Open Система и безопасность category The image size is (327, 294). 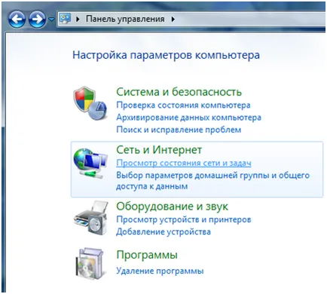pos(179,92)
